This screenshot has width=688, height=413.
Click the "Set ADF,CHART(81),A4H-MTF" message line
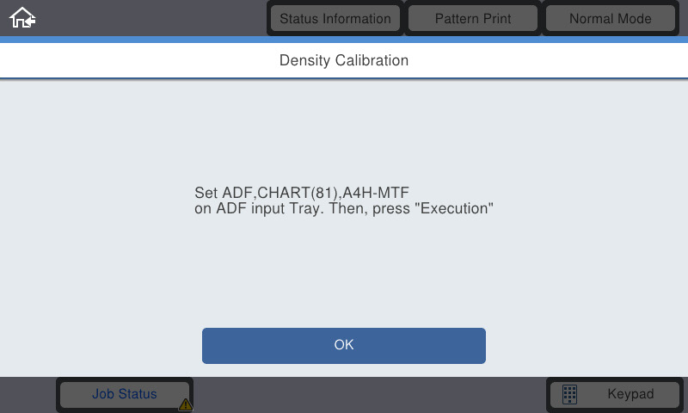302,193
